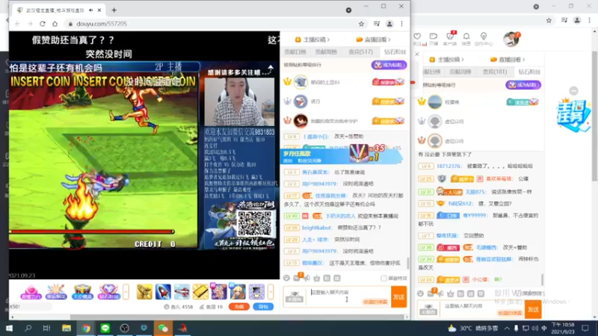Select the golden airplane gift
The width and height of the screenshot is (598, 336).
point(144,292)
